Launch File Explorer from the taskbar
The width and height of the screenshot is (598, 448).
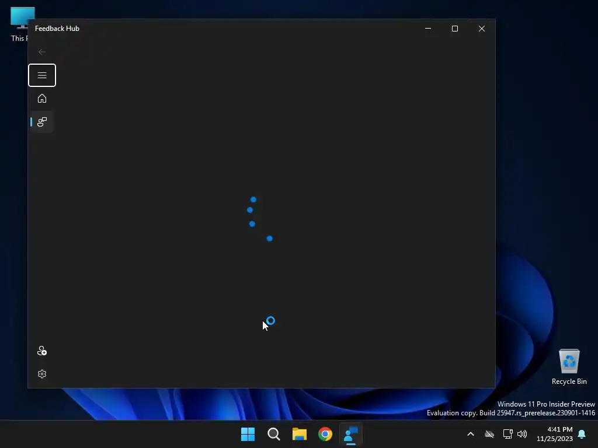point(300,434)
